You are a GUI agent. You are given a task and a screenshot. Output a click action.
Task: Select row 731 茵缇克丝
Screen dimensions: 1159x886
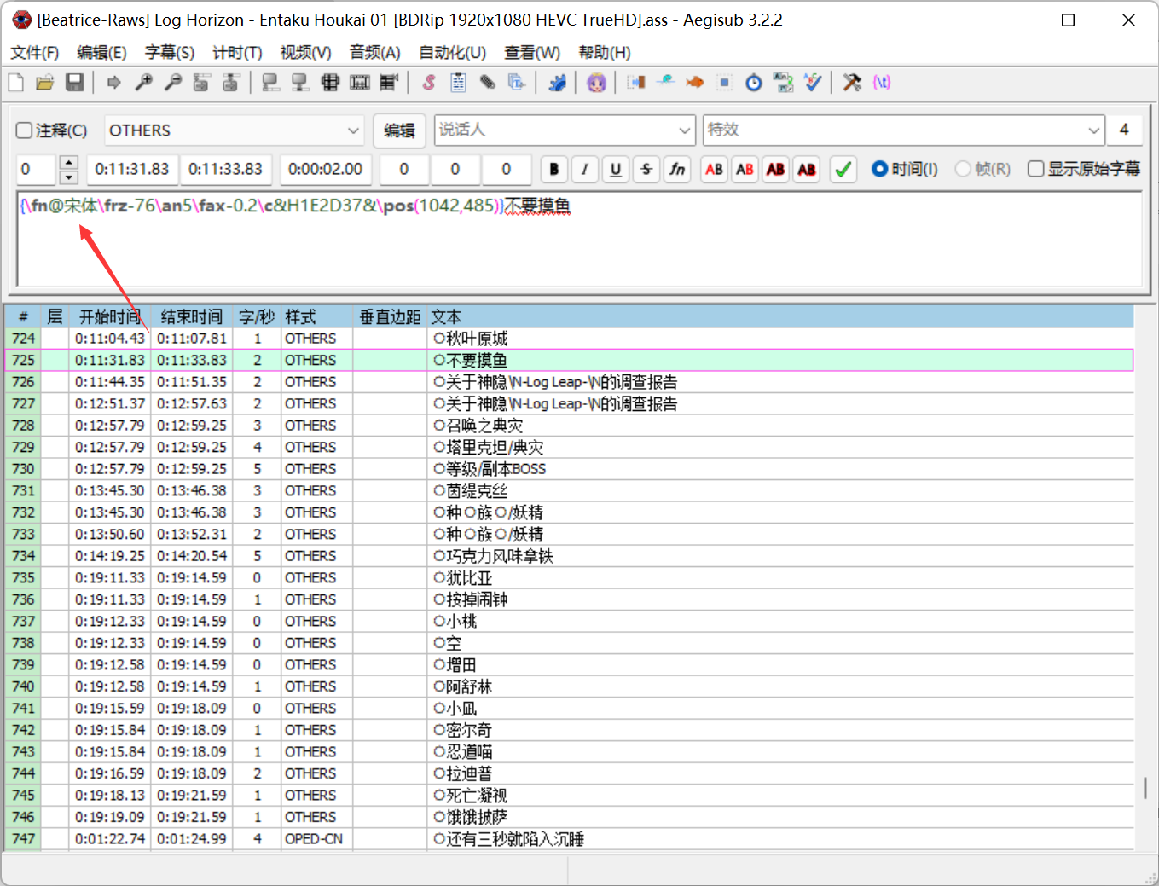coord(570,491)
